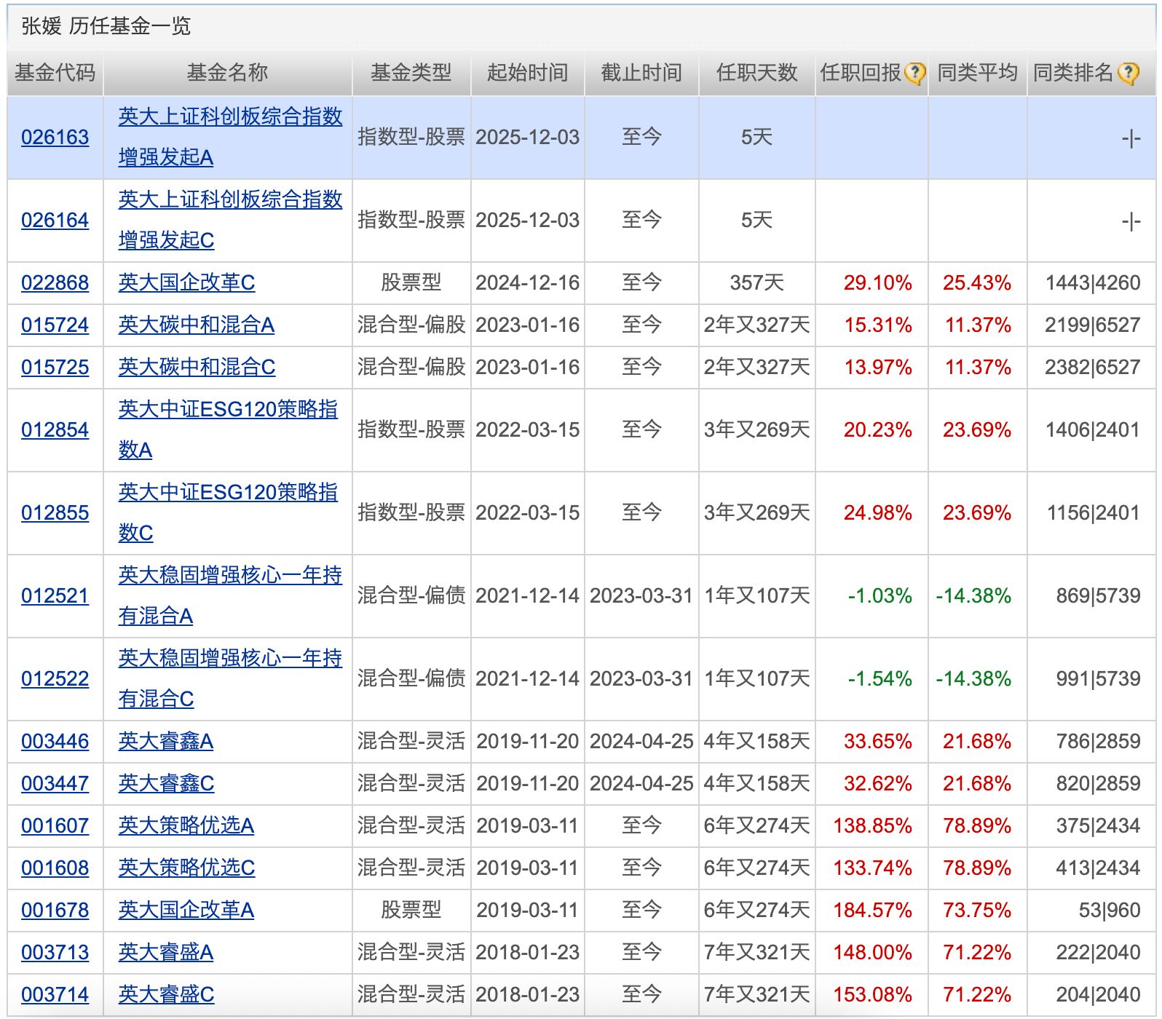Open the 英大睿鑫A fund link
This screenshot has height=1019, width=1162.
[166, 741]
